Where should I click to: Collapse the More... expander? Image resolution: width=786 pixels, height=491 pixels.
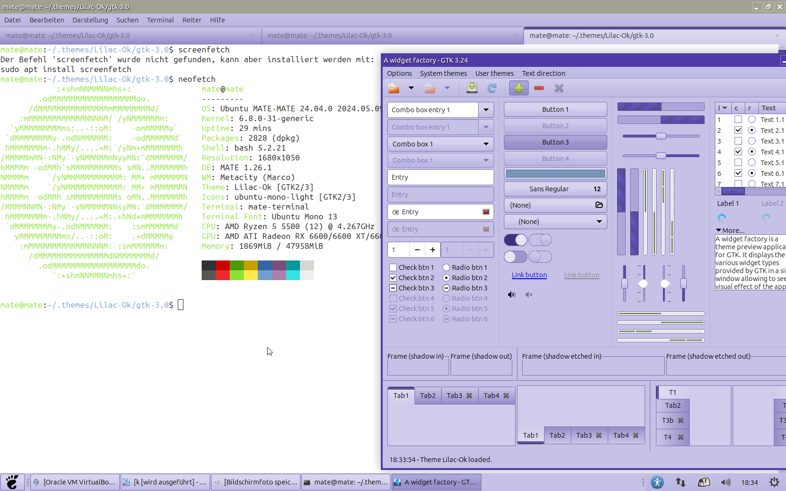[730, 231]
